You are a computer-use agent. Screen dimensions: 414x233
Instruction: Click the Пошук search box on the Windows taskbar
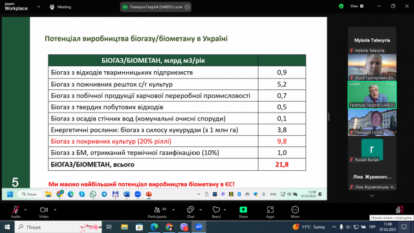(x=58, y=227)
